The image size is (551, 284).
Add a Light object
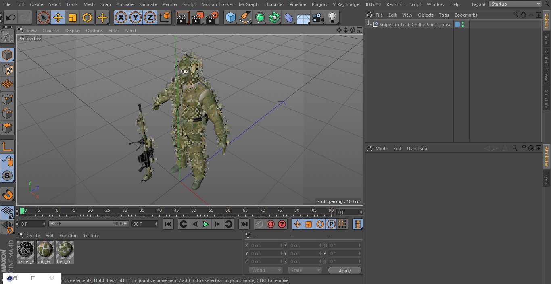332,18
